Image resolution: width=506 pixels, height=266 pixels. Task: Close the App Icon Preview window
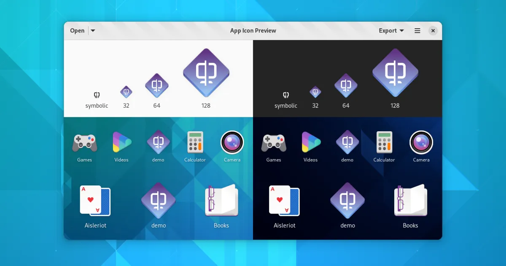[433, 31]
